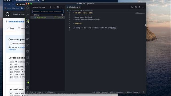The height and width of the screenshot is (96, 171).
Task: Open changes compare icon in editor toolbar
Action: (132, 7)
